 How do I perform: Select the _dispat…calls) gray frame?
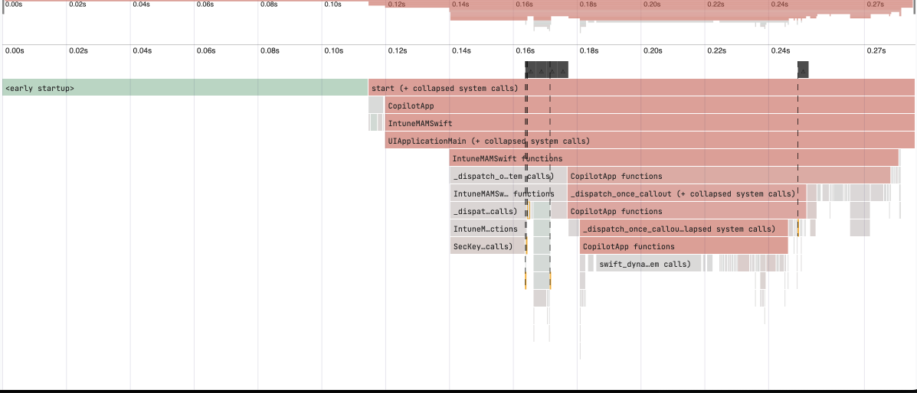pos(488,211)
